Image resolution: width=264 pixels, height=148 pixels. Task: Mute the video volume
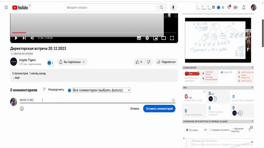[32, 38]
